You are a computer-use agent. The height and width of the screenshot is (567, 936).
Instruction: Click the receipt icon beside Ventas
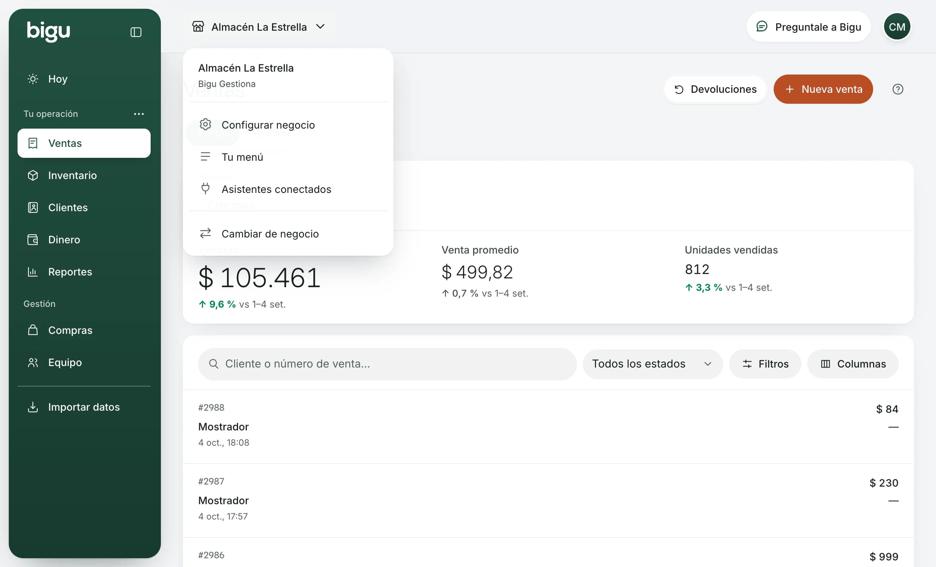[x=33, y=143]
